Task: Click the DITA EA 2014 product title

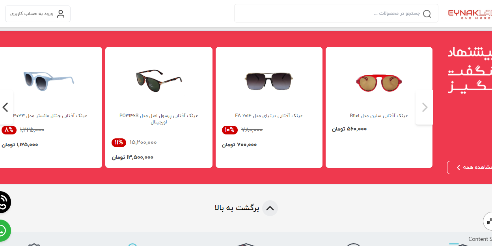Action: 269,116
